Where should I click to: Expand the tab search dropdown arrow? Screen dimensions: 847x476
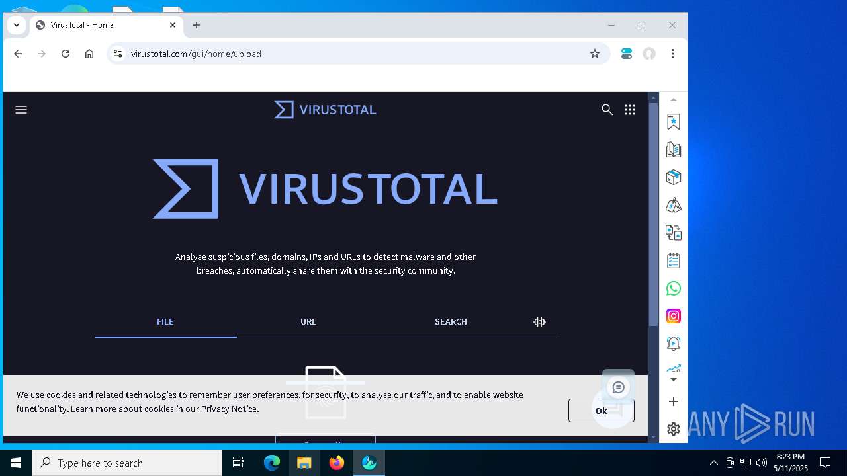coord(17,25)
